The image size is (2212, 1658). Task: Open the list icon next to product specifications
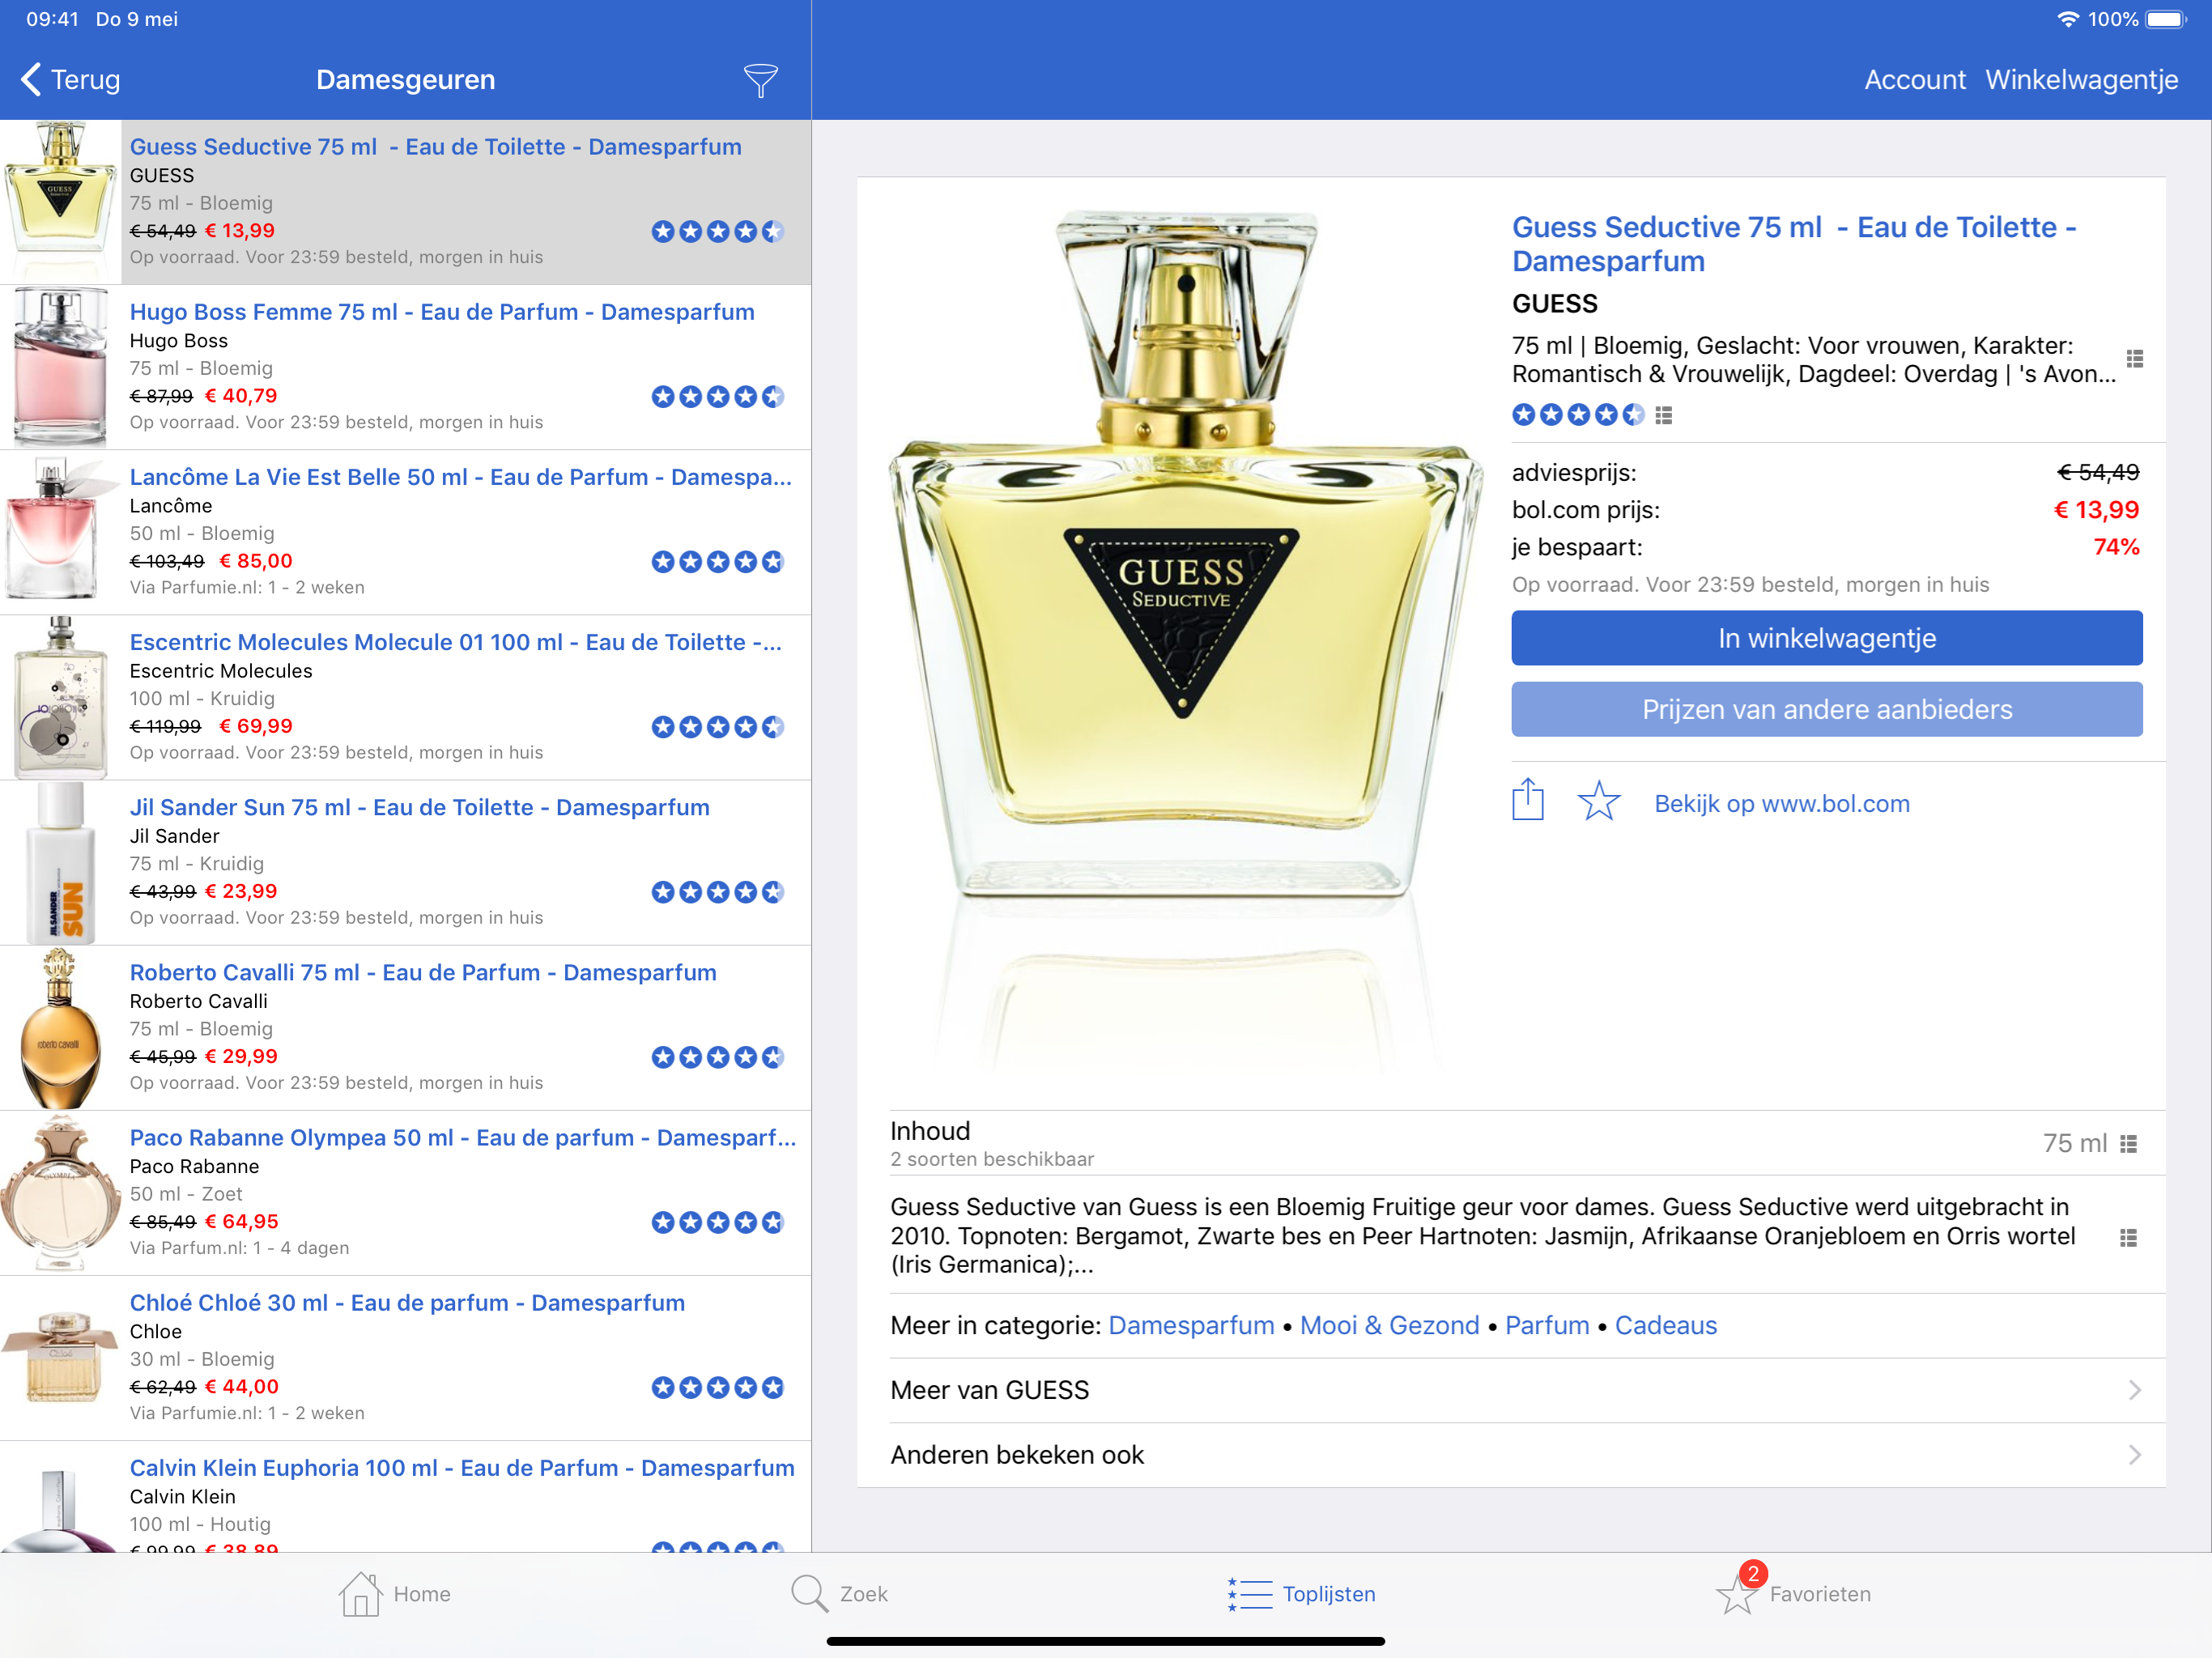pos(2134,359)
